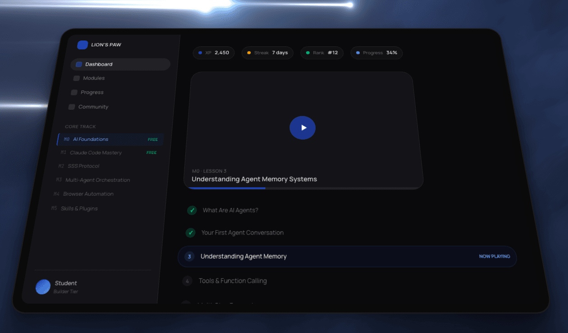This screenshot has width=568, height=333.
Task: Click the Streak 7 days stat pill
Action: pos(267,53)
